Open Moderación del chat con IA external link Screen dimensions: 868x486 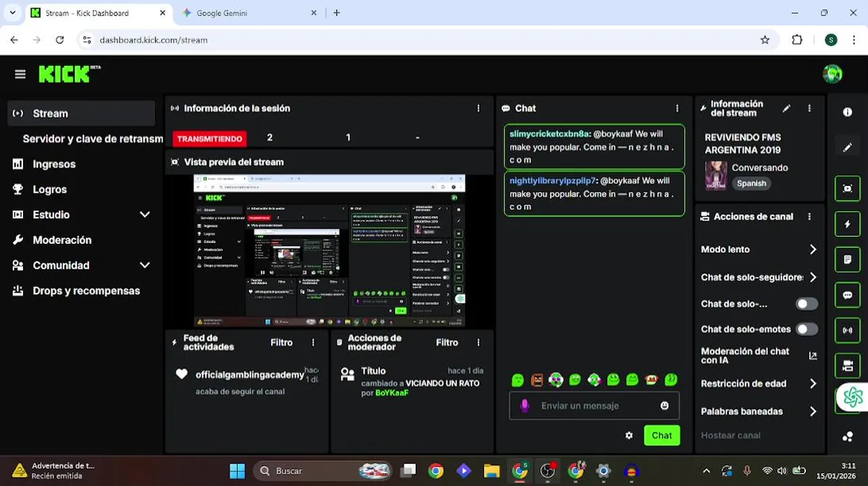(813, 356)
